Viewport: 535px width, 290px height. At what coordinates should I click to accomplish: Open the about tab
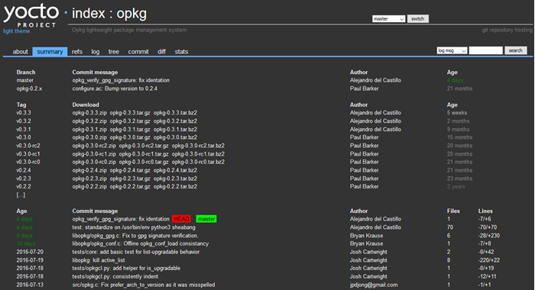point(20,51)
